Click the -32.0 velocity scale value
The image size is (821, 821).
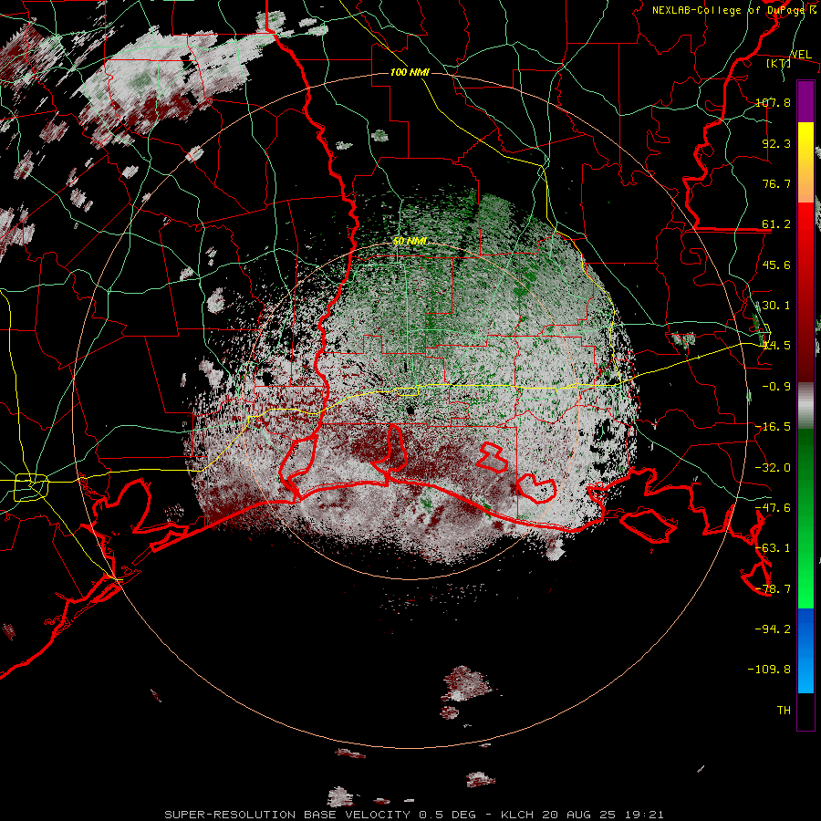pos(773,468)
